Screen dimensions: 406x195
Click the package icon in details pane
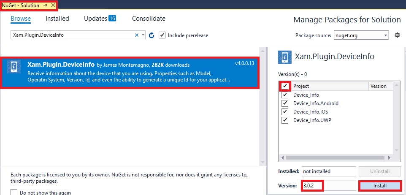284,57
